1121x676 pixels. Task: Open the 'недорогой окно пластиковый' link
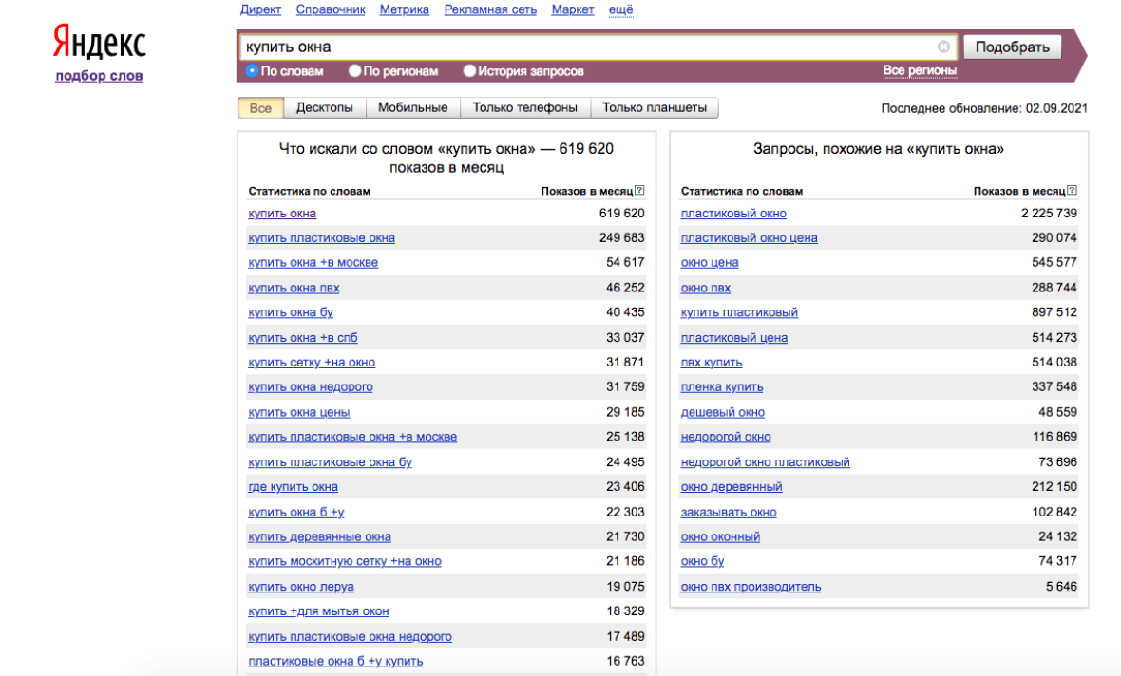click(x=766, y=462)
